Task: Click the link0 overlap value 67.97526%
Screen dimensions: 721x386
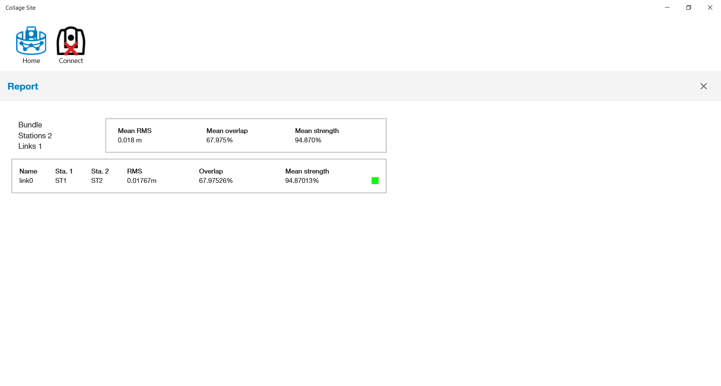Action: 216,181
